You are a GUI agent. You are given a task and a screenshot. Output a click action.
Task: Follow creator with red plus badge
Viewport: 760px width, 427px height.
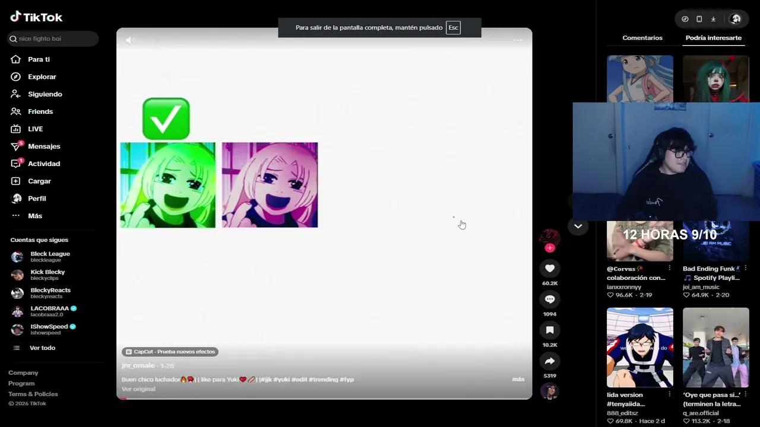coord(550,248)
